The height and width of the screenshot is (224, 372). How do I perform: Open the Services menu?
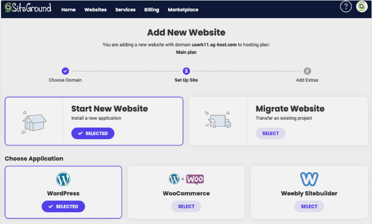[125, 10]
